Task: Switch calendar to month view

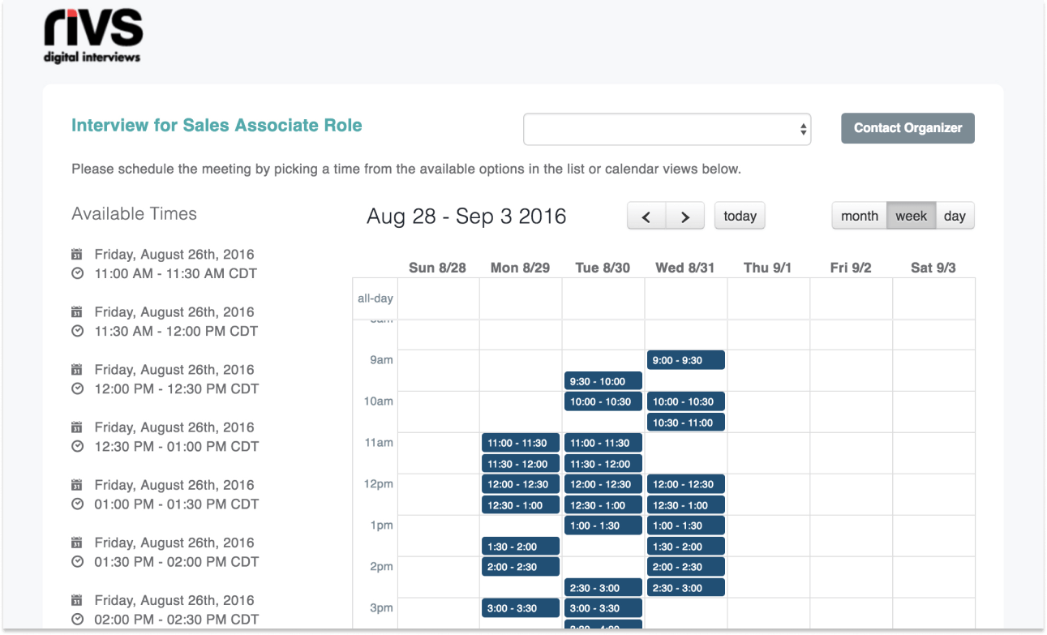Action: click(x=859, y=216)
